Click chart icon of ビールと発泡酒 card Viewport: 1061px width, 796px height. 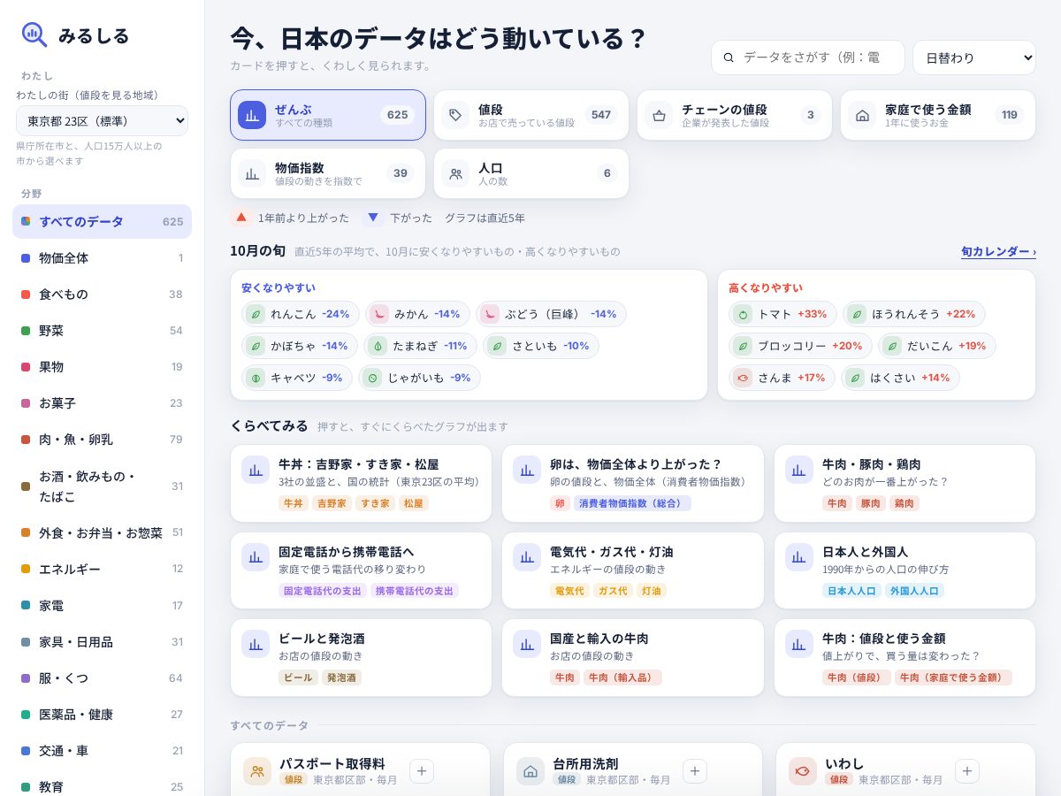coord(256,644)
